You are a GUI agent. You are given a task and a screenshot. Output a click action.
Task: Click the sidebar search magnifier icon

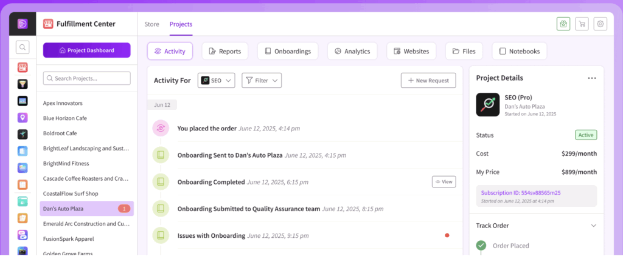click(x=23, y=47)
